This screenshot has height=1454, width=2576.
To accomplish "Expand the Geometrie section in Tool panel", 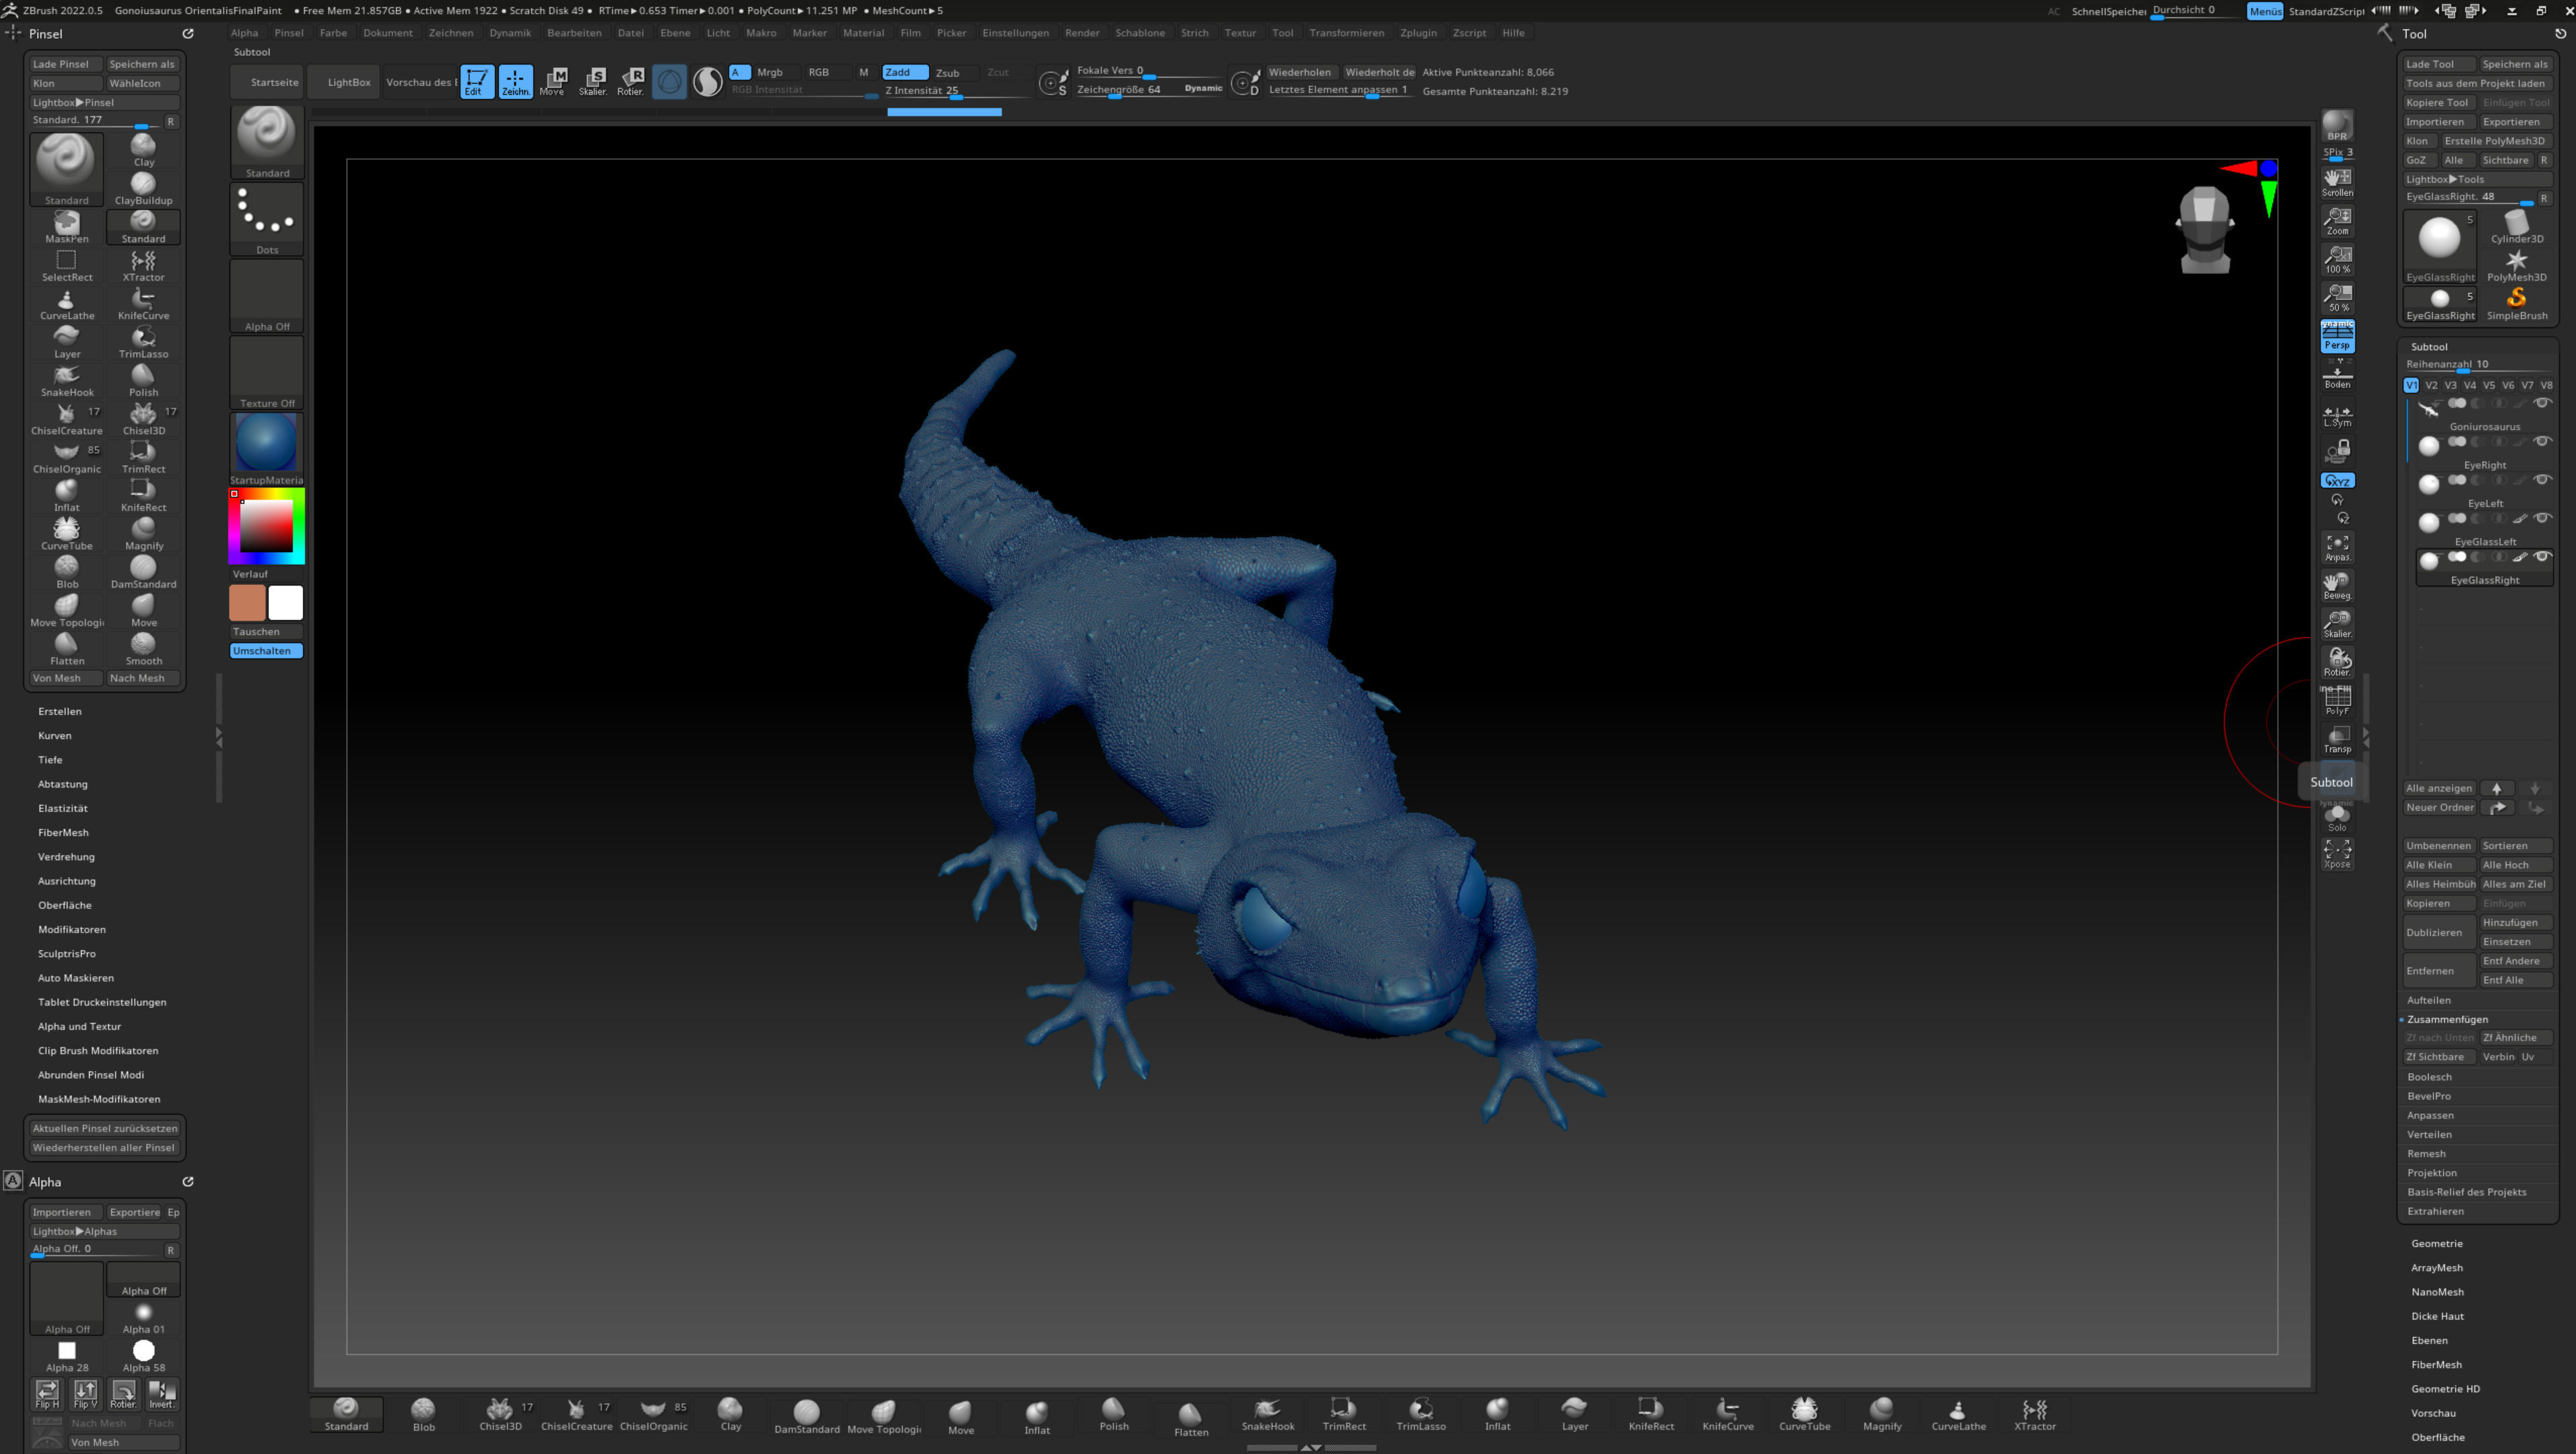I will click(2436, 1243).
